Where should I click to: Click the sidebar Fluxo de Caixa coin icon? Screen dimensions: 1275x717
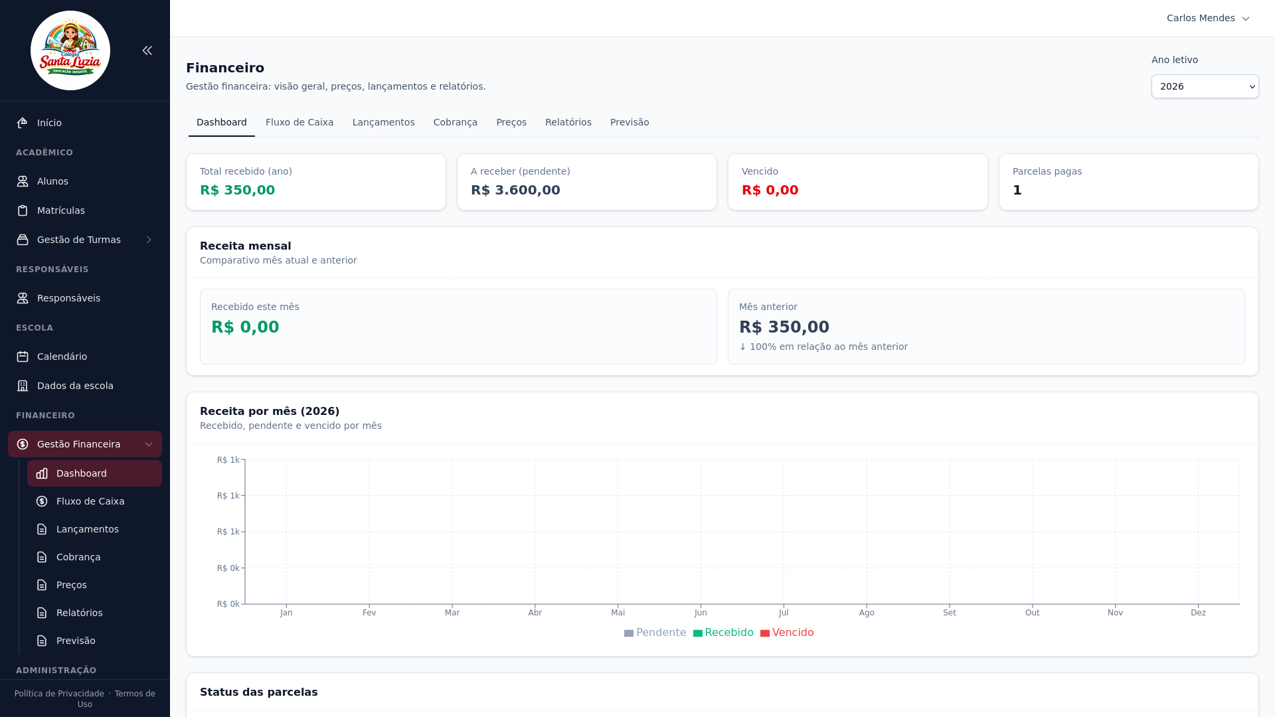(42, 501)
